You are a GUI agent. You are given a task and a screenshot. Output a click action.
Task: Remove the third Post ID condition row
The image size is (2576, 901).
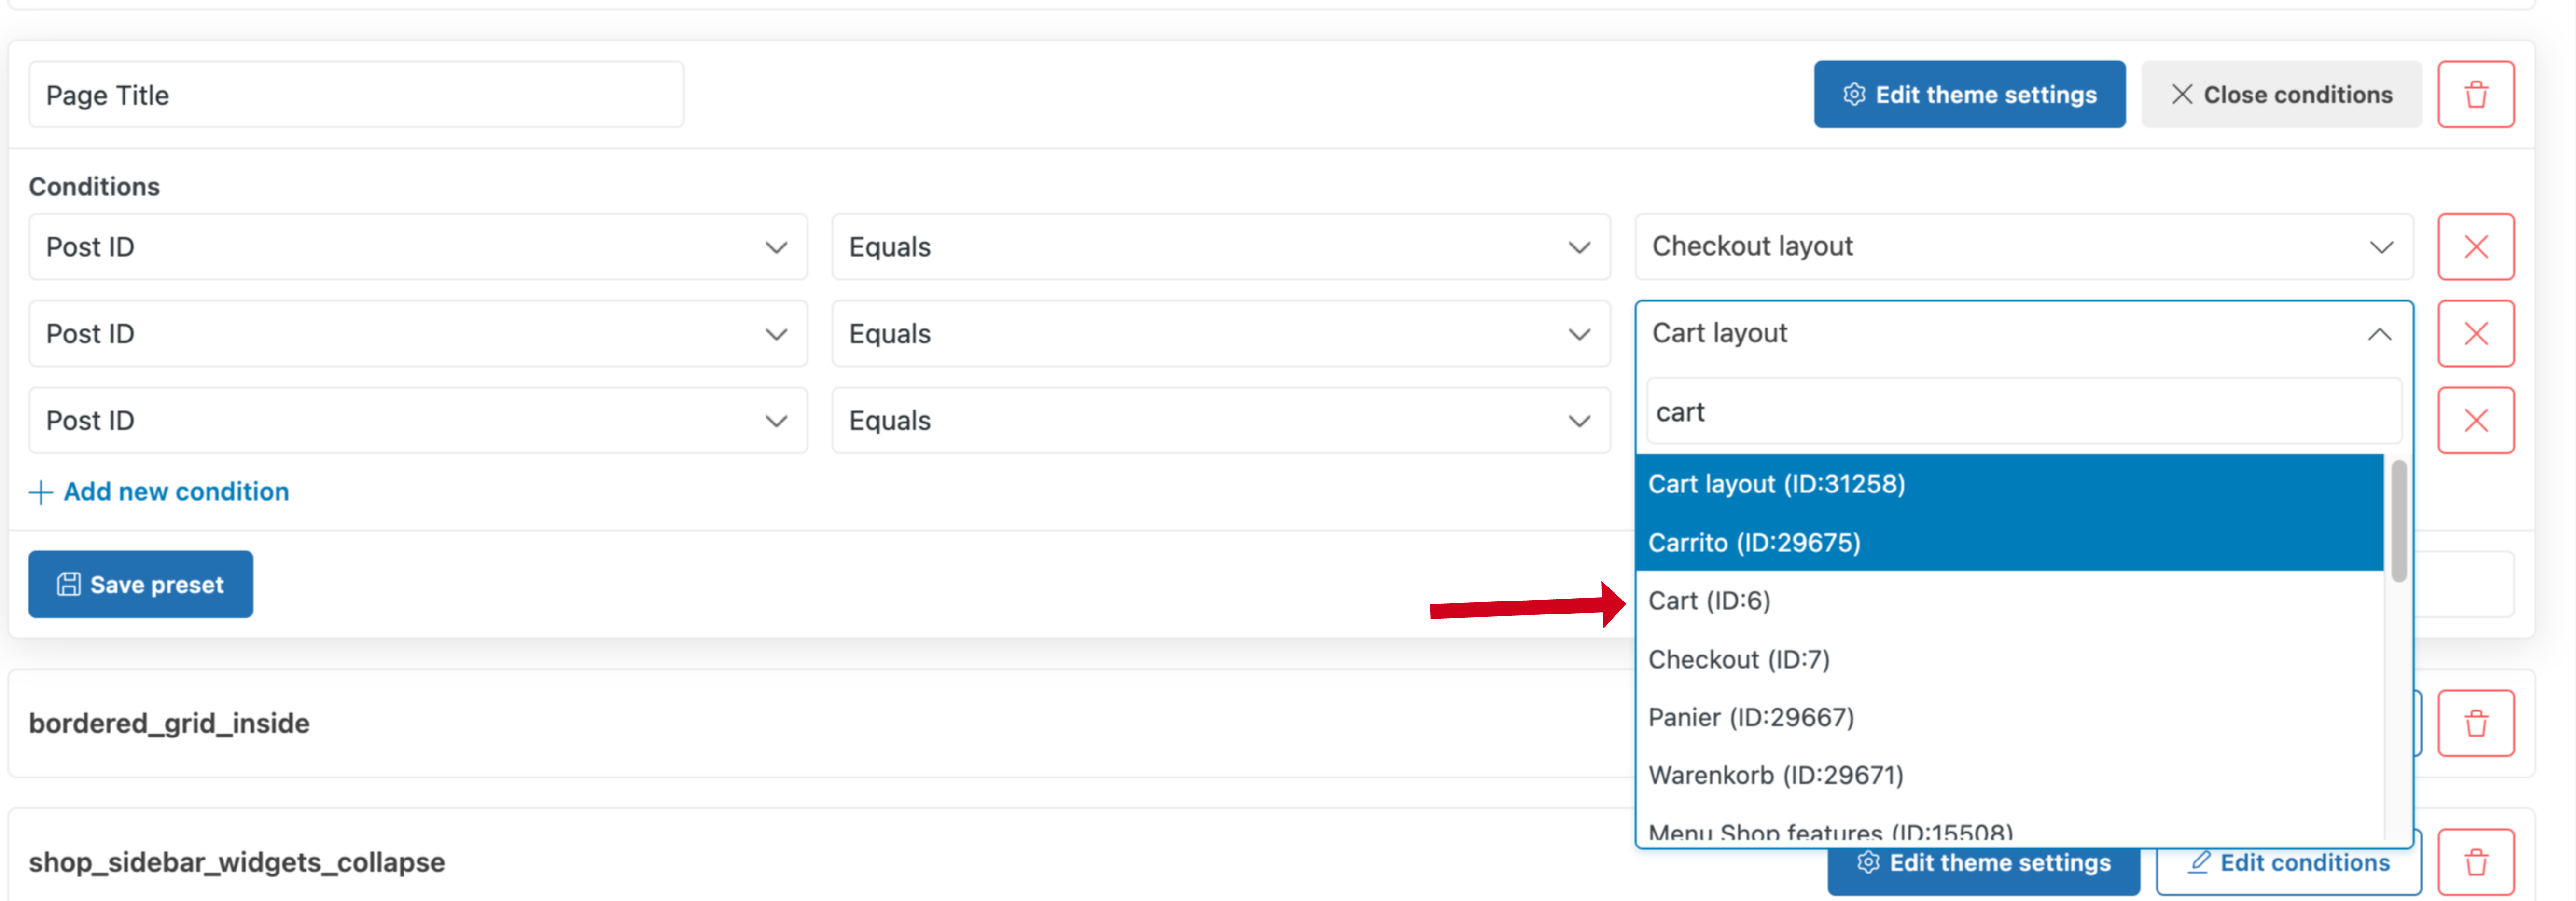click(2475, 421)
